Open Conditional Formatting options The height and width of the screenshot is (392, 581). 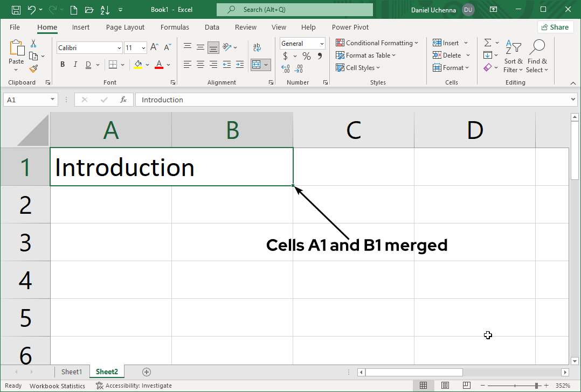pos(377,43)
